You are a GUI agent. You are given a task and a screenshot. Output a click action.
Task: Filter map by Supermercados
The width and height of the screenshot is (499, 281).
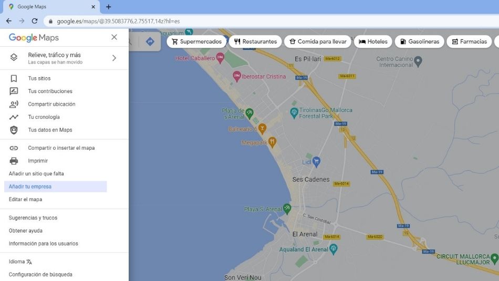[x=196, y=41]
